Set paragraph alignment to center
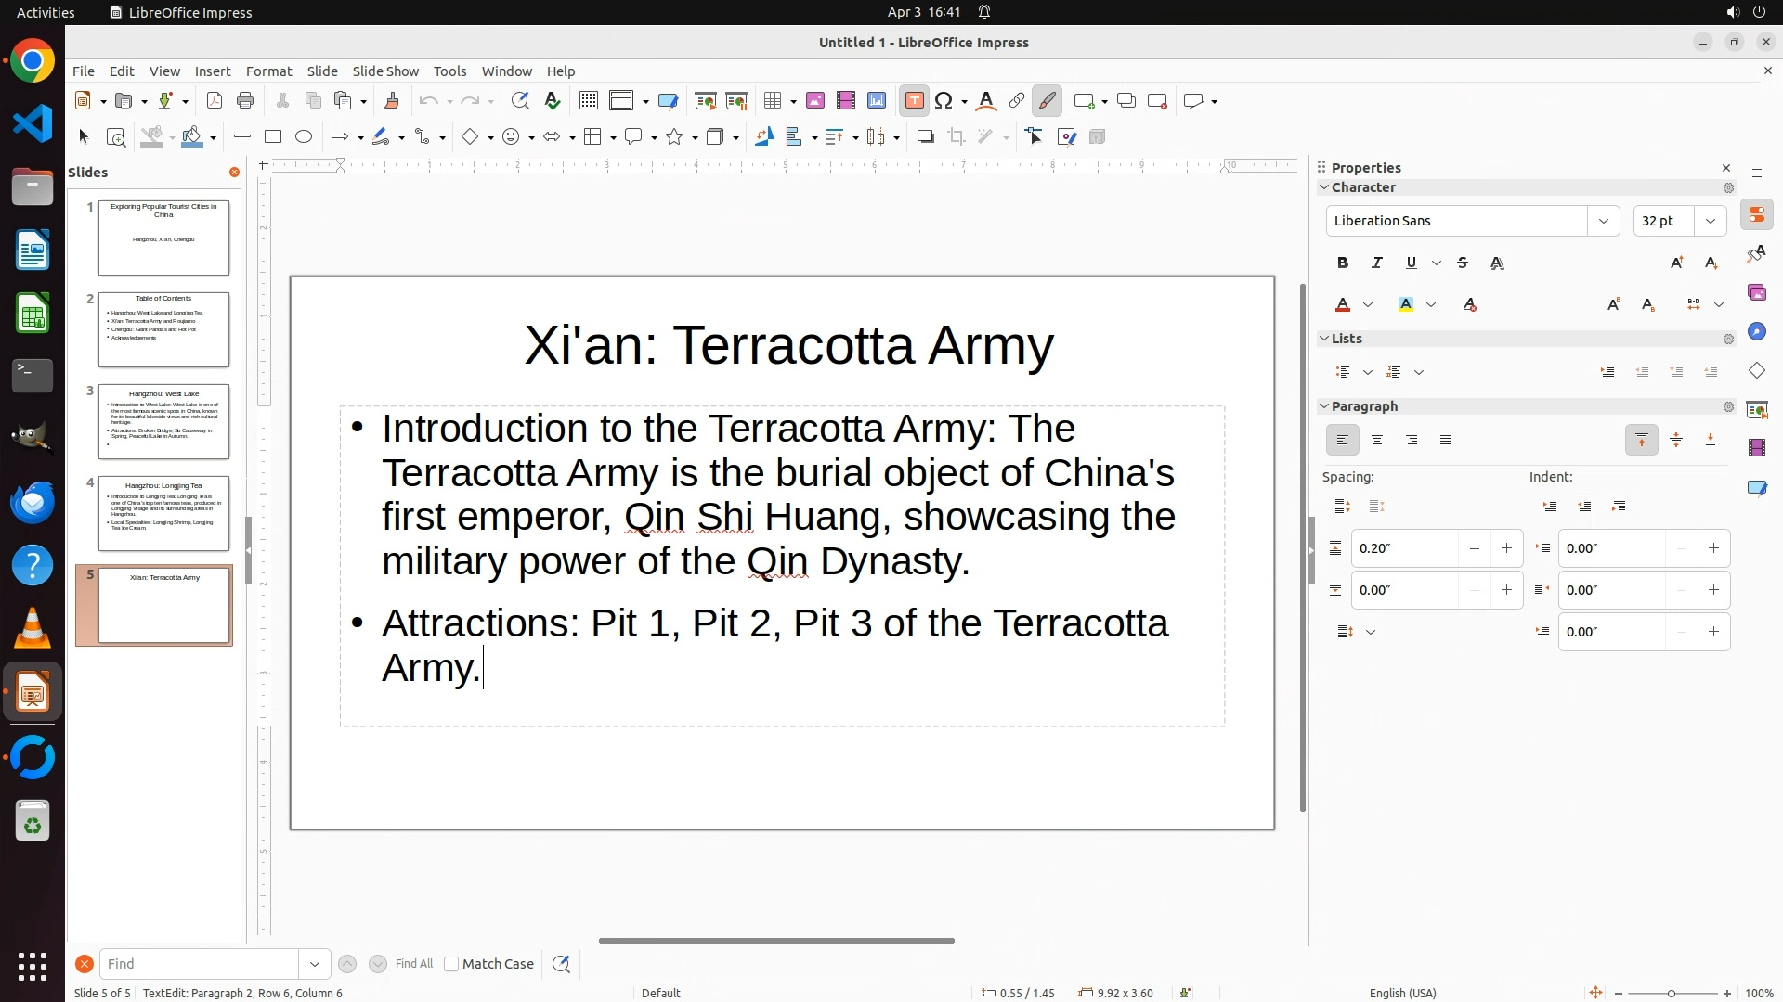This screenshot has height=1002, width=1783. point(1377,441)
